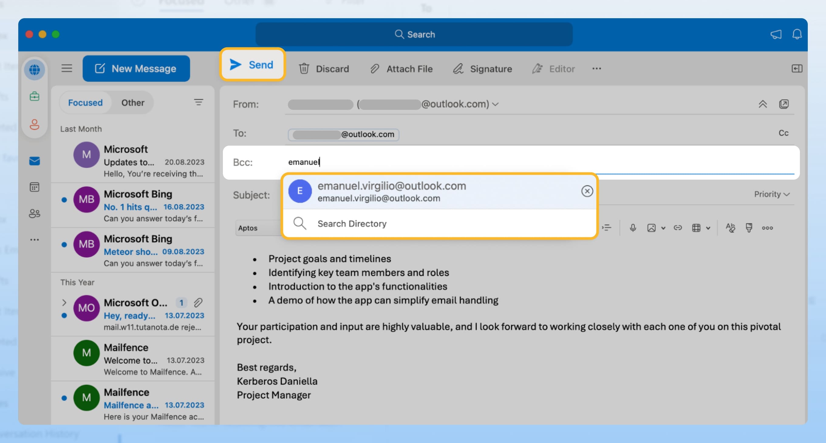Viewport: 826px width, 443px height.
Task: Click the insert image icon
Action: pos(651,228)
